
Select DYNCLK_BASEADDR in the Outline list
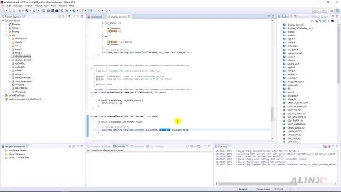click(298, 103)
